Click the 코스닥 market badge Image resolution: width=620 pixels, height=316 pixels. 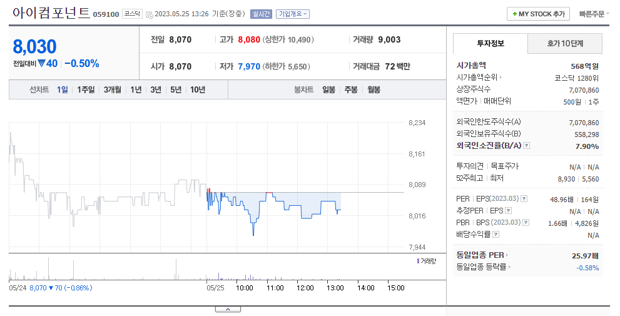[132, 14]
